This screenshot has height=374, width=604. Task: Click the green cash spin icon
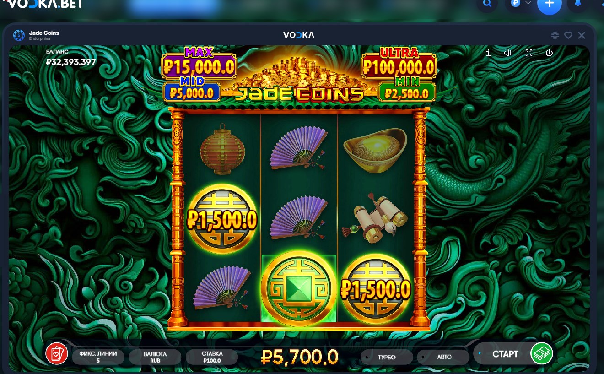point(542,353)
